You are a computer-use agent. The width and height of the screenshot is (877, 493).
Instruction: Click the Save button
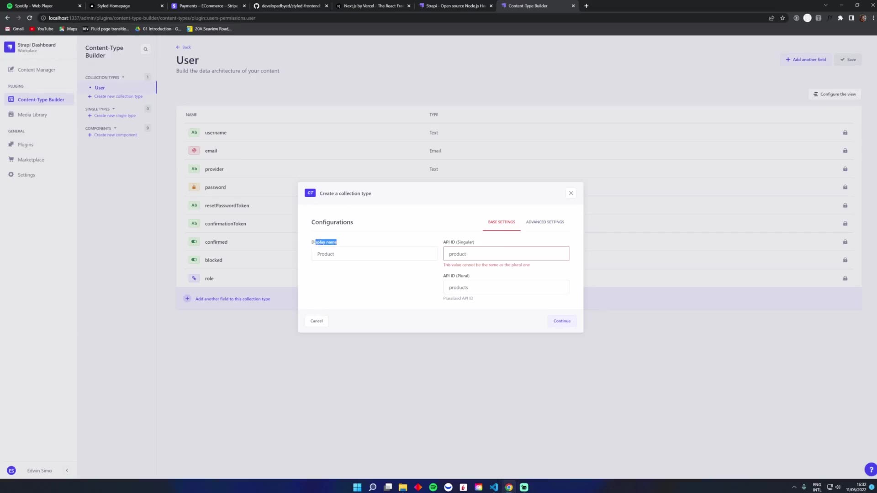(x=848, y=59)
